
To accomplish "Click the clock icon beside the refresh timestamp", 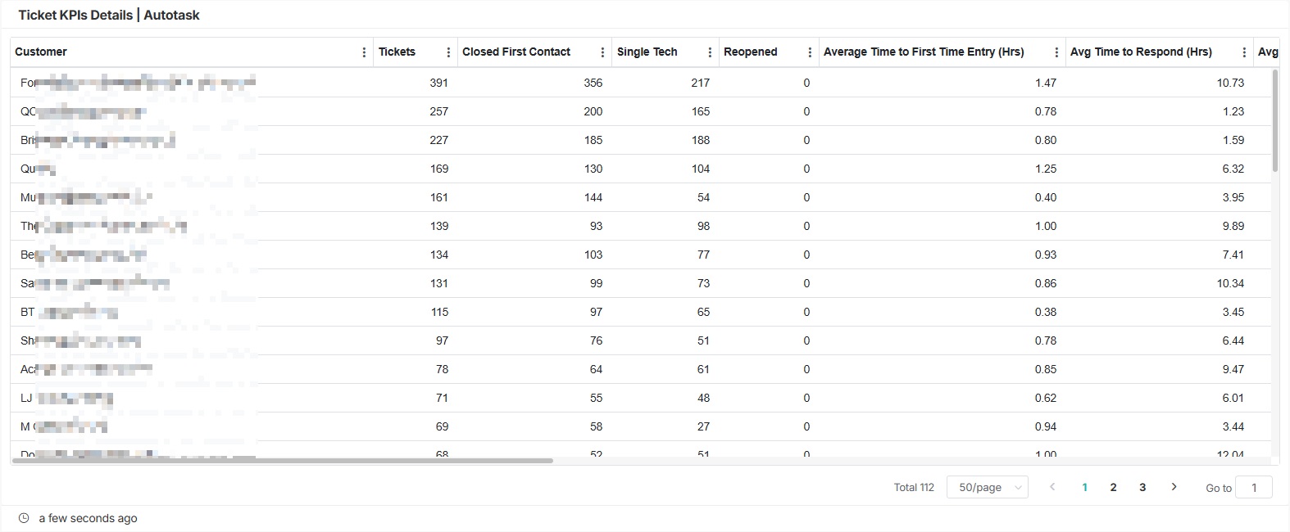I will 23,517.
